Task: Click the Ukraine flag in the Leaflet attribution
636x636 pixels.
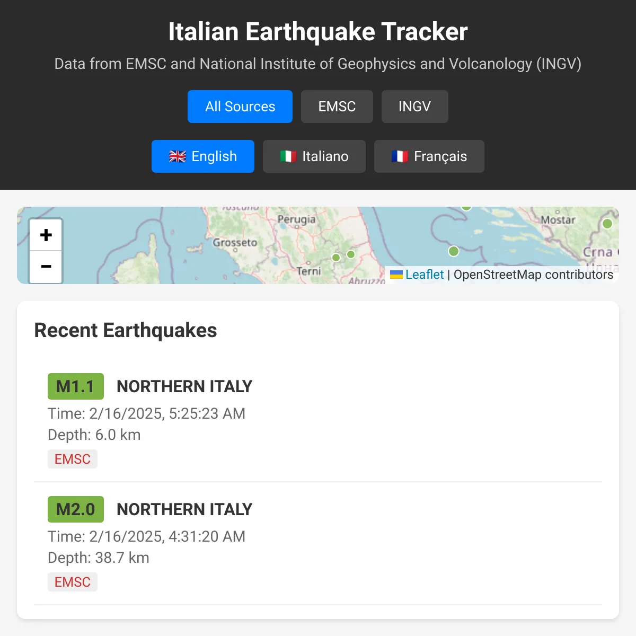Action: click(x=396, y=275)
